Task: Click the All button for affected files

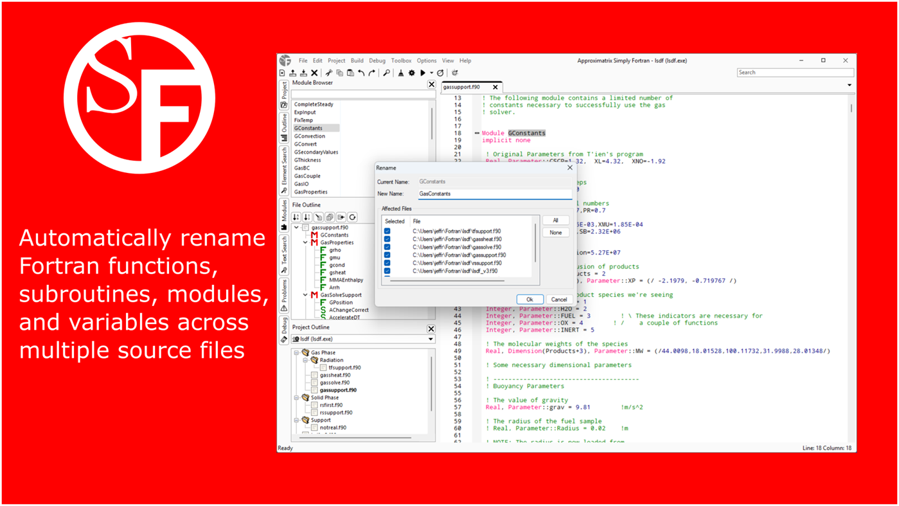Action: (x=555, y=221)
